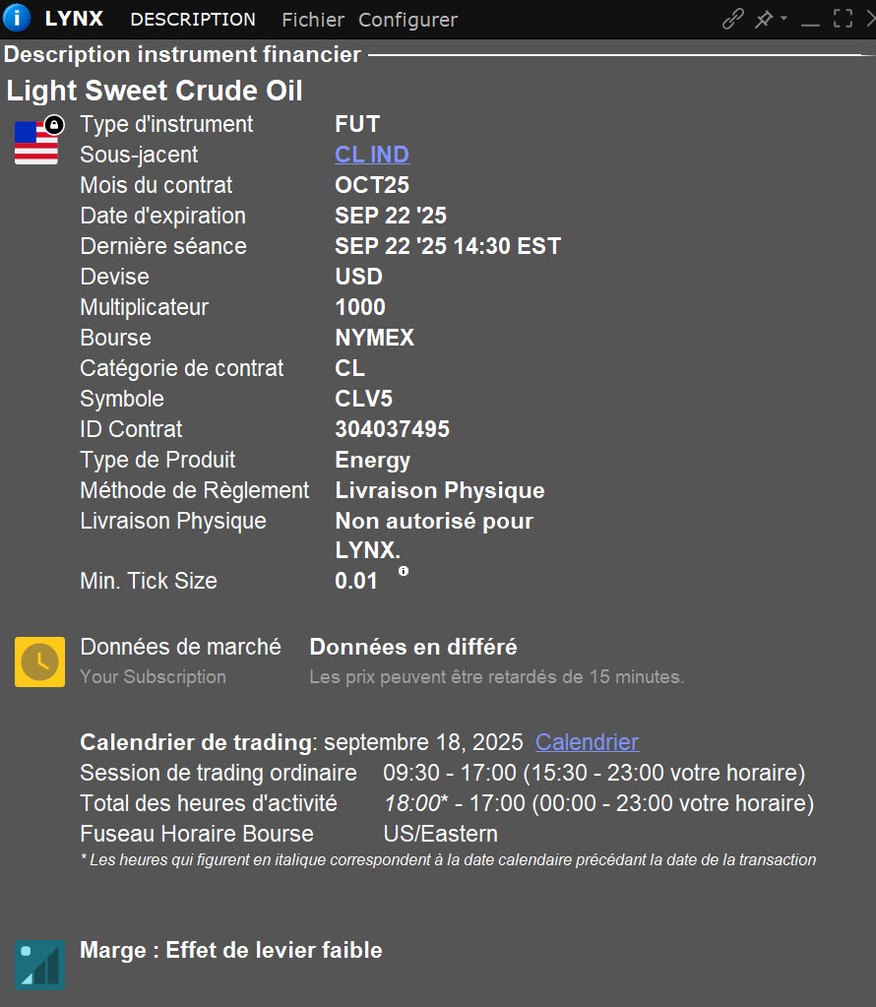
Task: Click the Données en différé status text
Action: point(413,647)
